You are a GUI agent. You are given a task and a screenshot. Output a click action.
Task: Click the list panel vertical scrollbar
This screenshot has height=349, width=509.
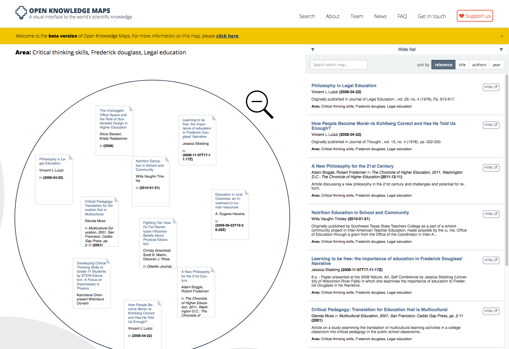coord(506,170)
